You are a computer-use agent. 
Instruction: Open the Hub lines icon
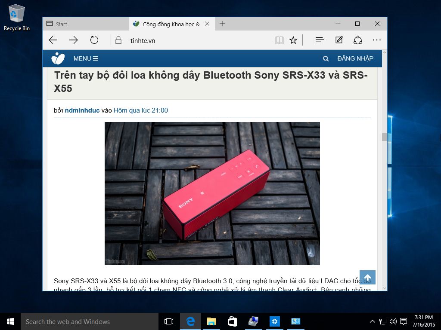tap(320, 40)
